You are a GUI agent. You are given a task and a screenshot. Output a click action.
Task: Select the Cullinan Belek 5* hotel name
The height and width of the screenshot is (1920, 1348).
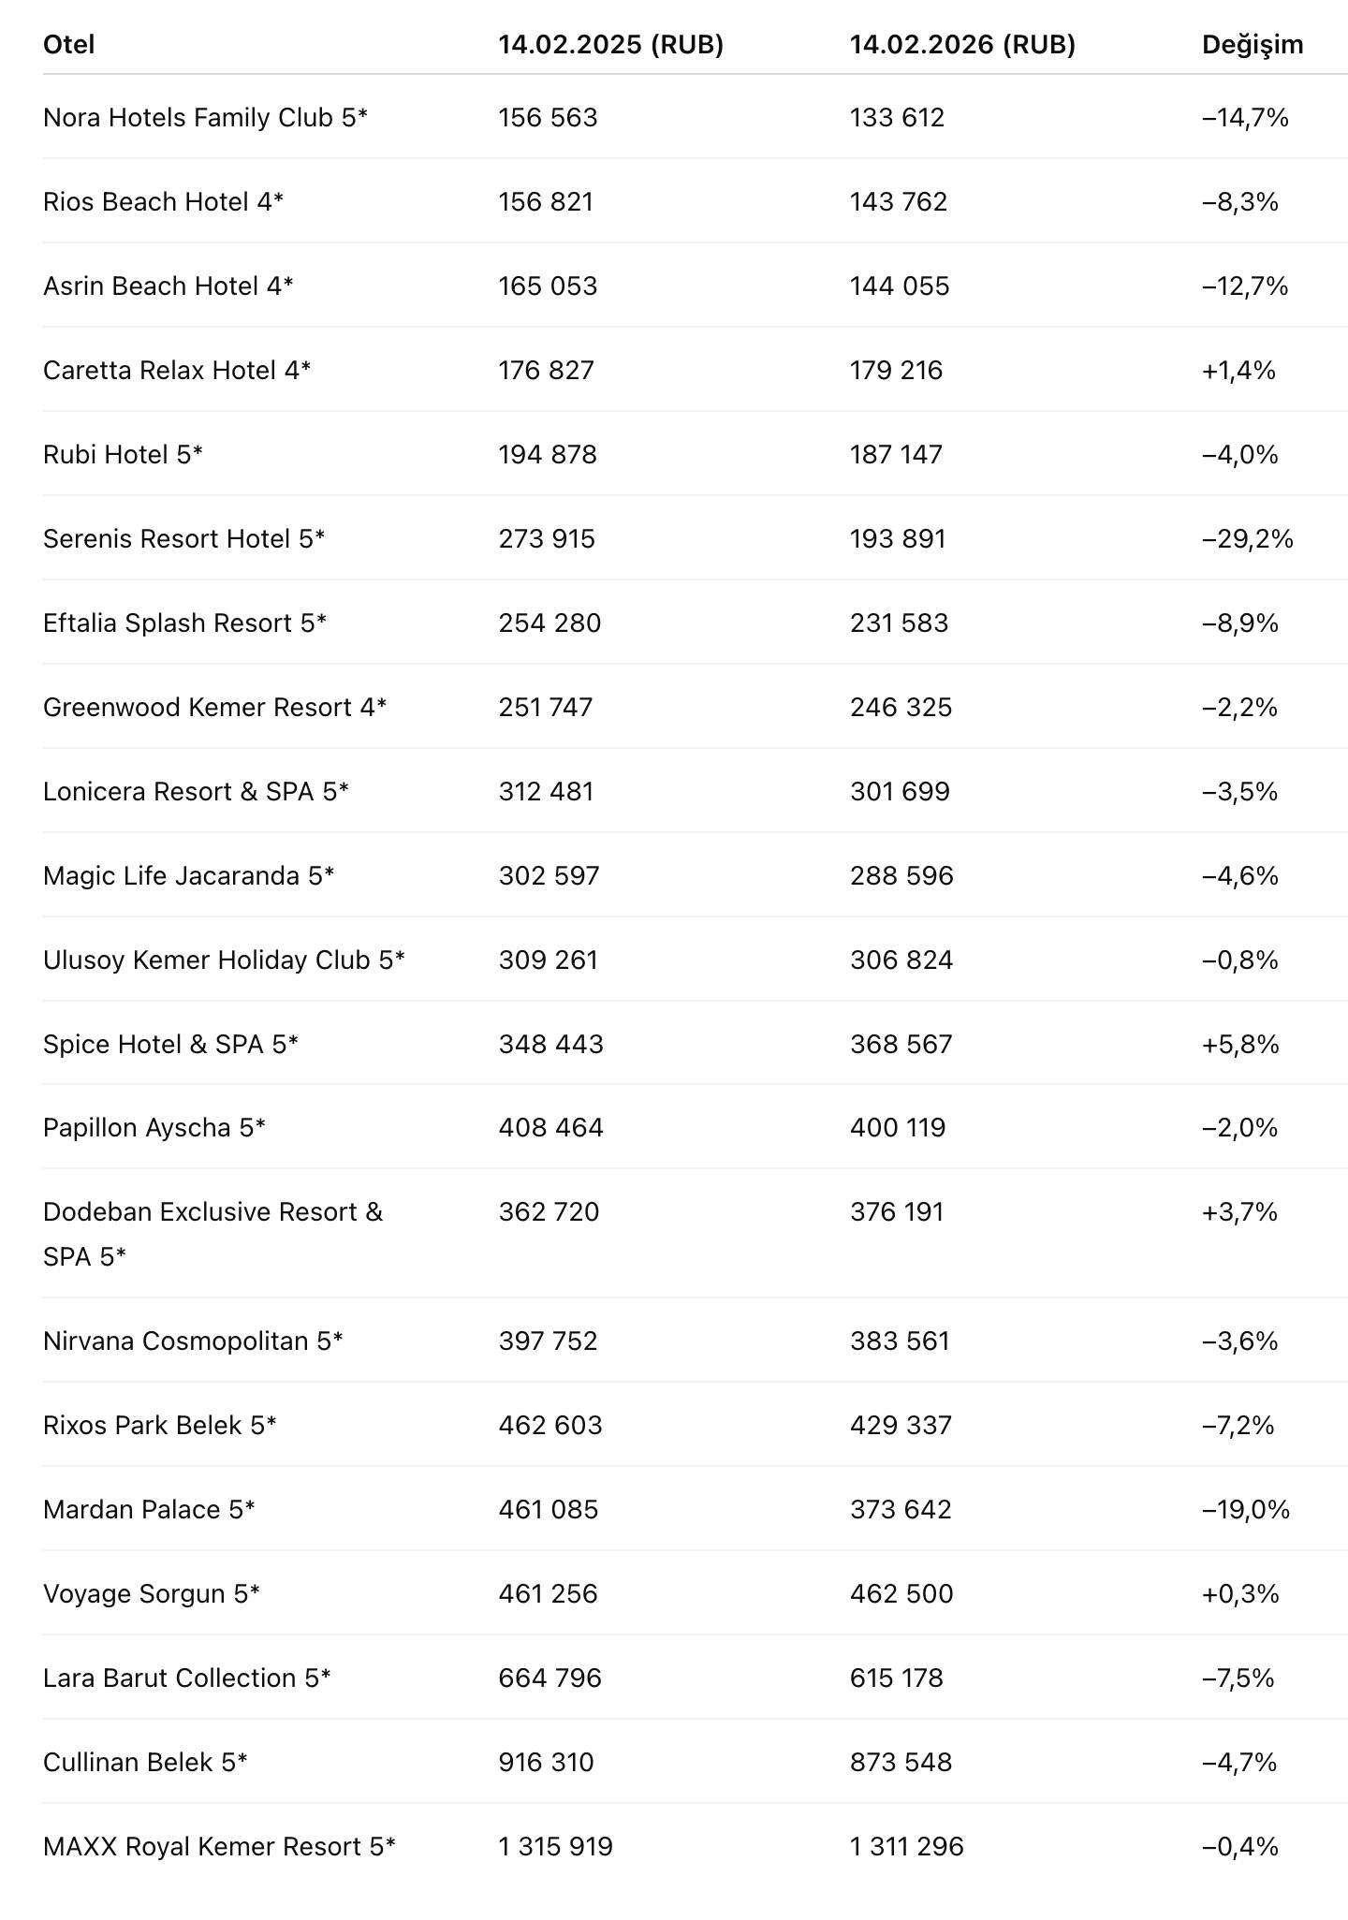145,1763
